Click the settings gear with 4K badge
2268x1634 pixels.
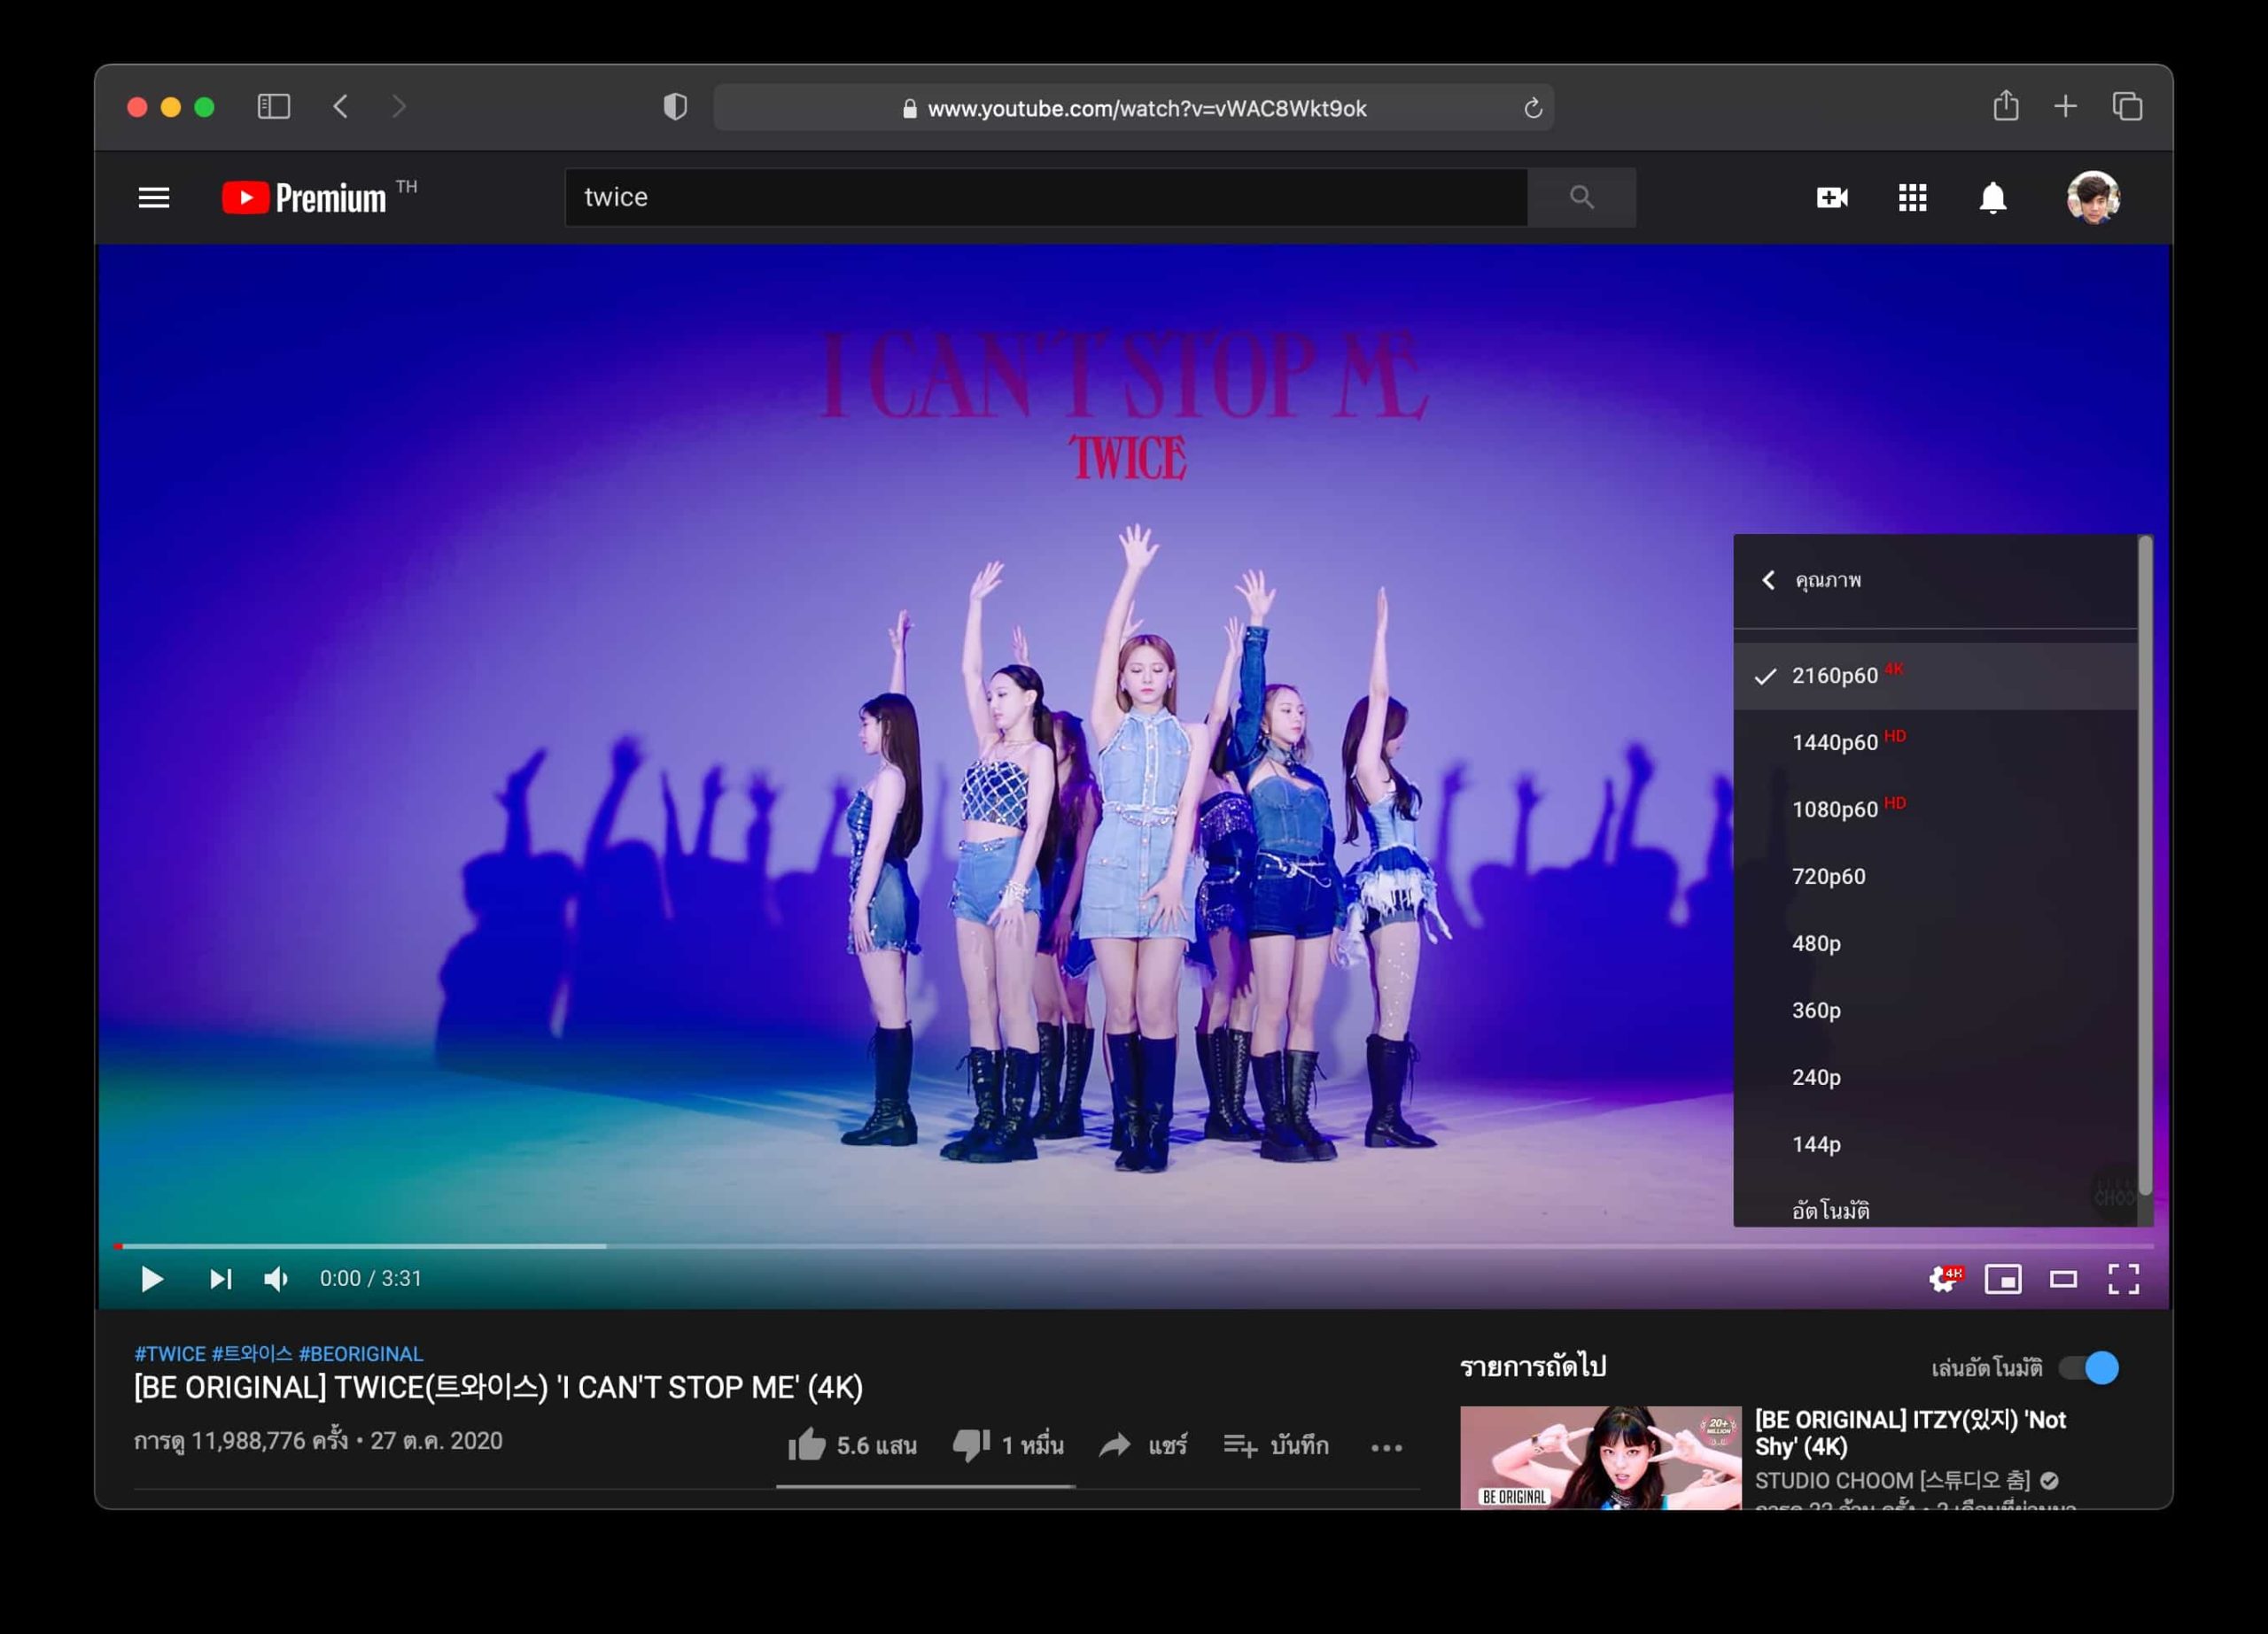coord(1944,1278)
